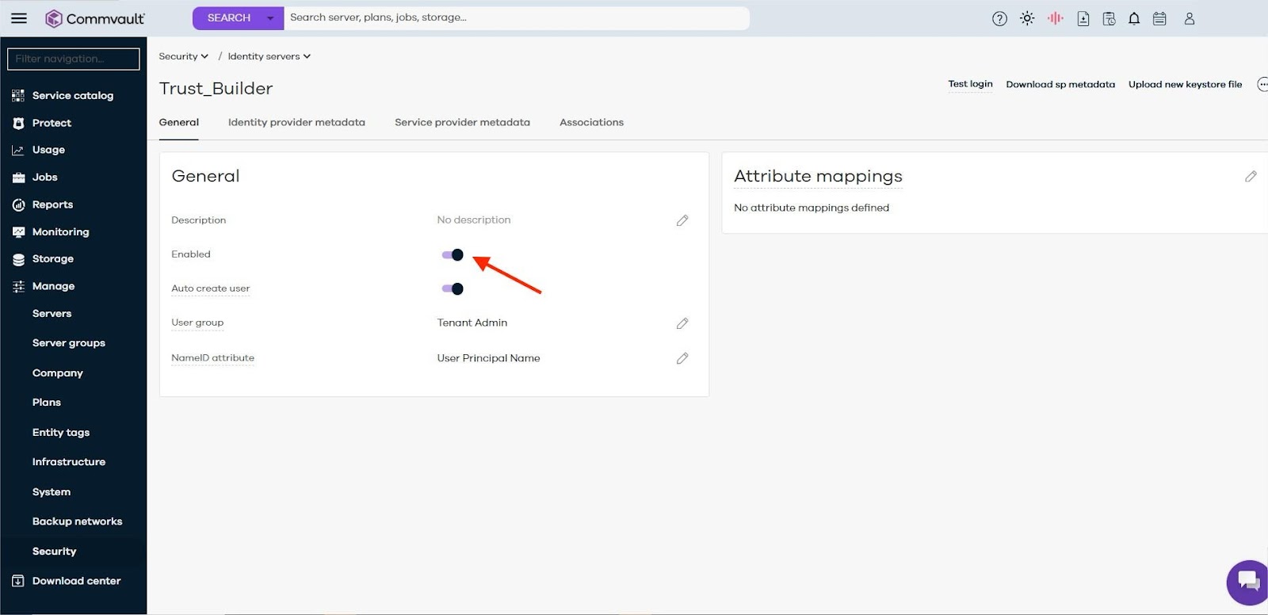
Task: Open the notifications bell
Action: [1134, 19]
